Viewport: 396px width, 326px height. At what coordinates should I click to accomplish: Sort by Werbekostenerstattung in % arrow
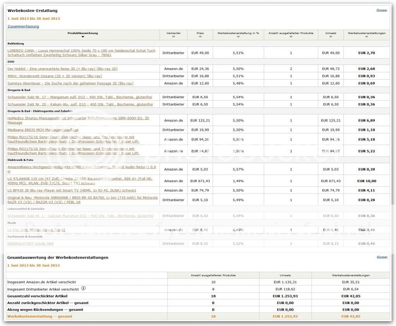(x=238, y=37)
